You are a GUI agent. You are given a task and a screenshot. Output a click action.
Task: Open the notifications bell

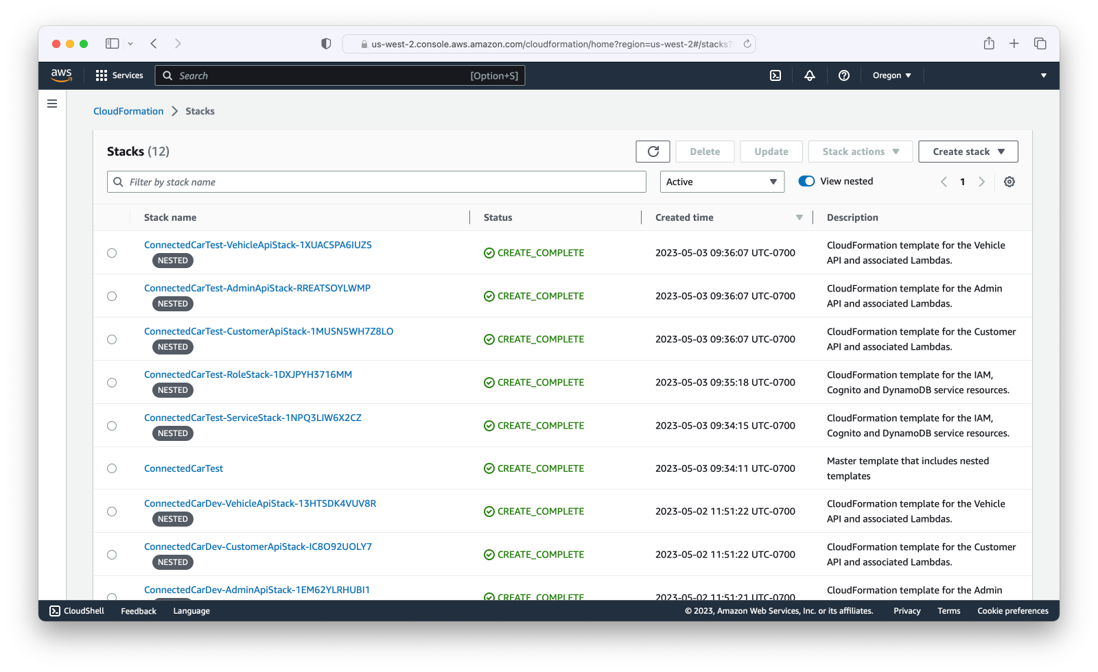pos(810,75)
